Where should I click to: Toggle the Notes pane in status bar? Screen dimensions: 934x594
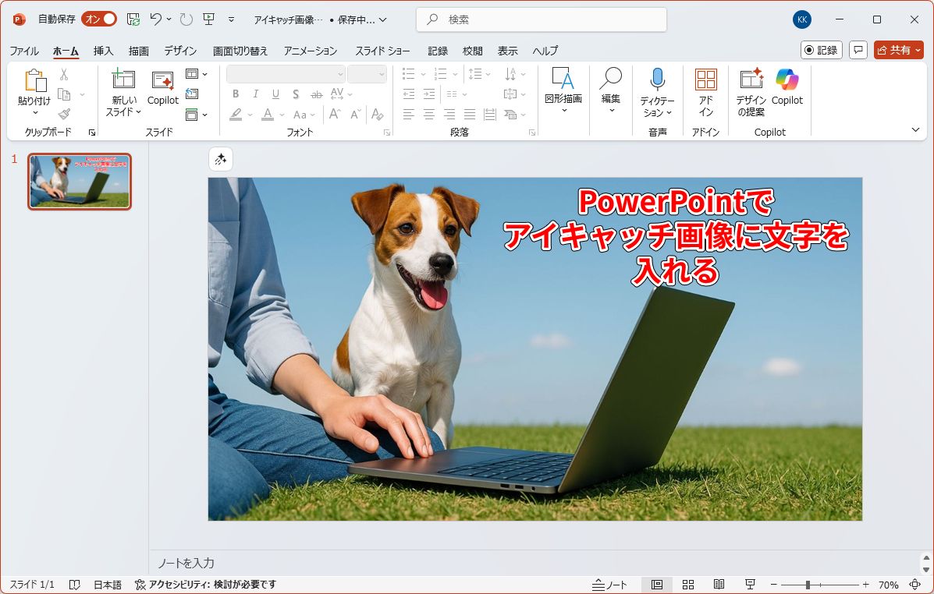609,585
